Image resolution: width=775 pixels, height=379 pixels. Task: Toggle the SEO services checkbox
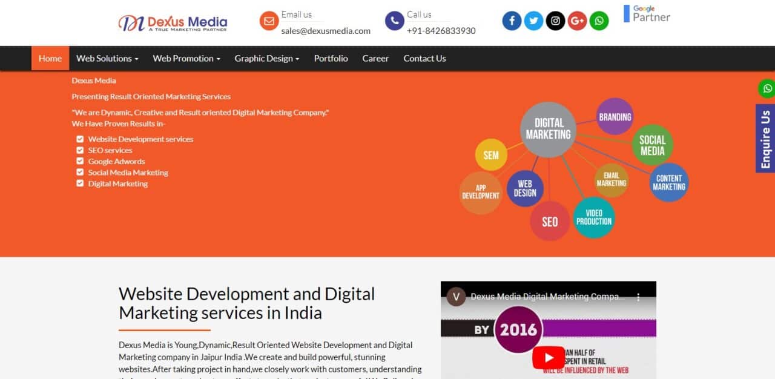coord(80,150)
